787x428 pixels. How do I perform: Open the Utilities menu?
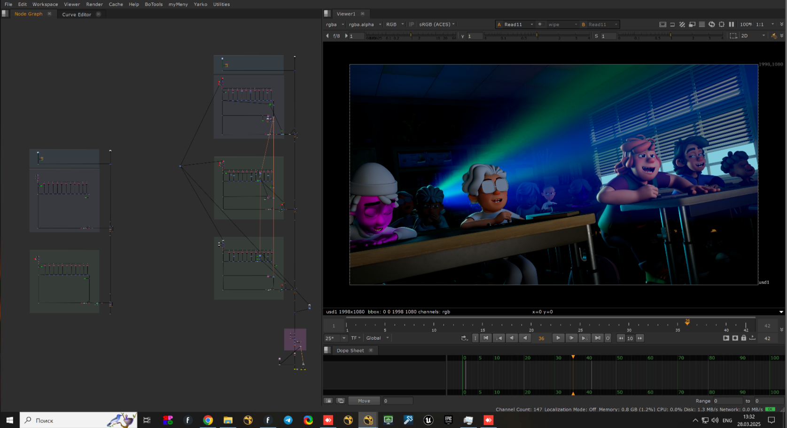[x=221, y=4]
